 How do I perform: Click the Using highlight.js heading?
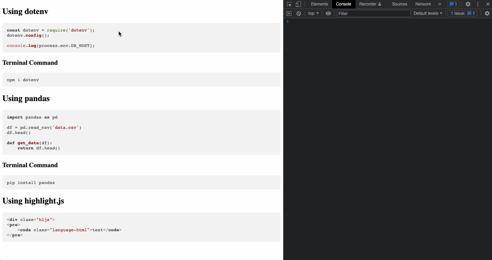click(x=33, y=201)
